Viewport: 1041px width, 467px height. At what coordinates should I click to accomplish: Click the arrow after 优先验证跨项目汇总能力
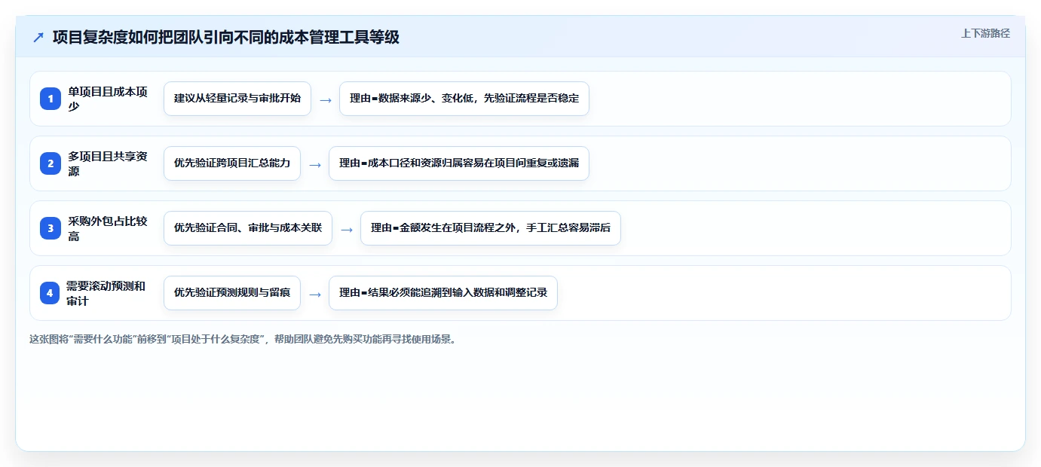[315, 164]
